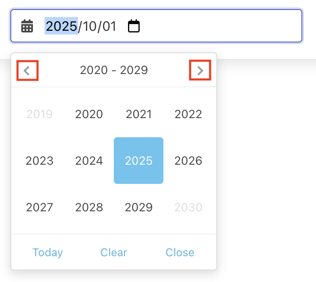The height and width of the screenshot is (282, 316).
Task: Click the 2020 - 2029 decade header
Action: pos(114,70)
